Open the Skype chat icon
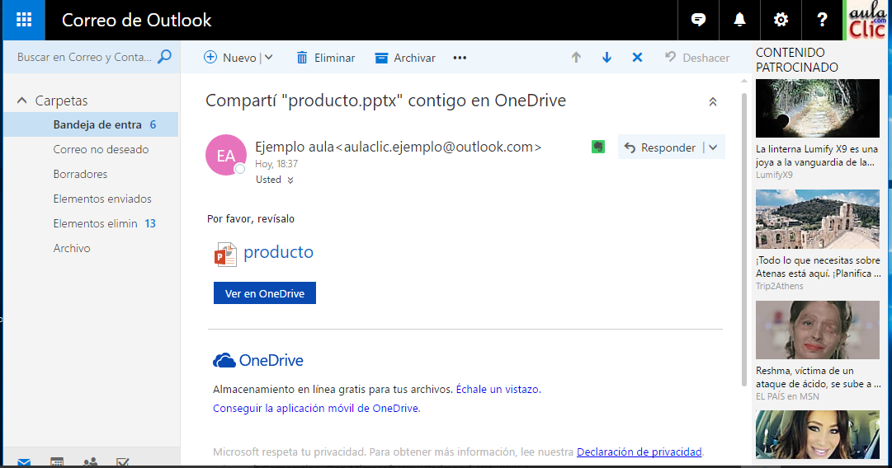The image size is (892, 468). [699, 20]
